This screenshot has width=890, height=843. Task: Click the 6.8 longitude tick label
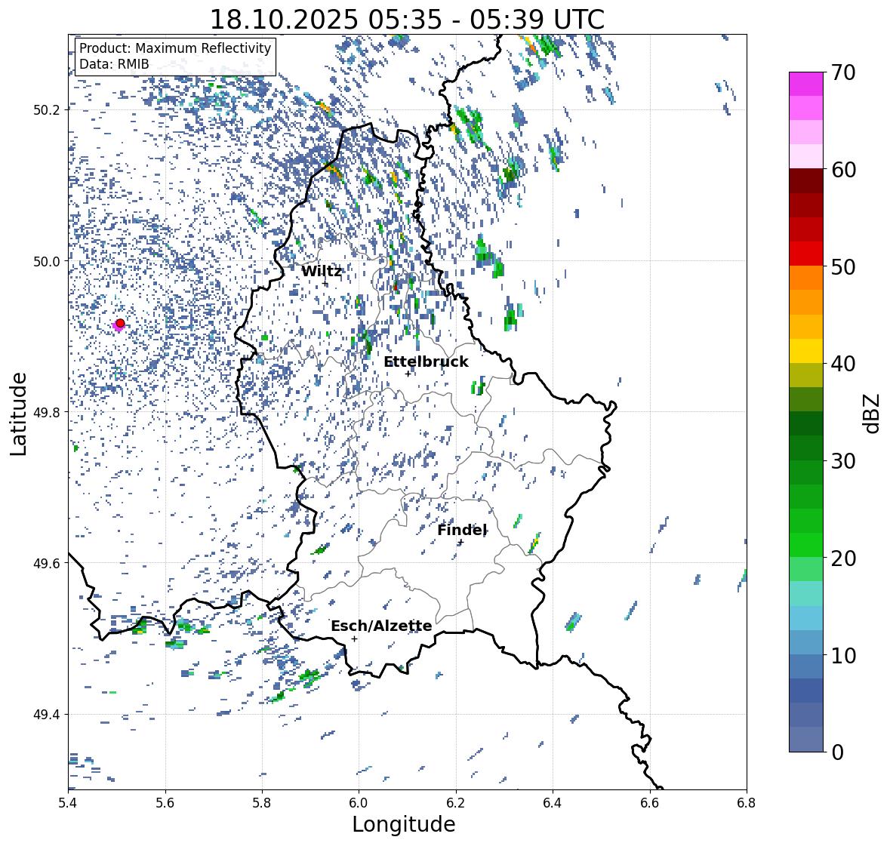pos(747,803)
